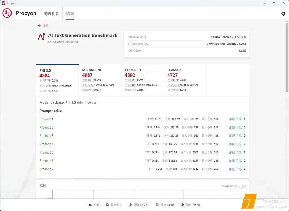Click the publish cloud icon

90,205
